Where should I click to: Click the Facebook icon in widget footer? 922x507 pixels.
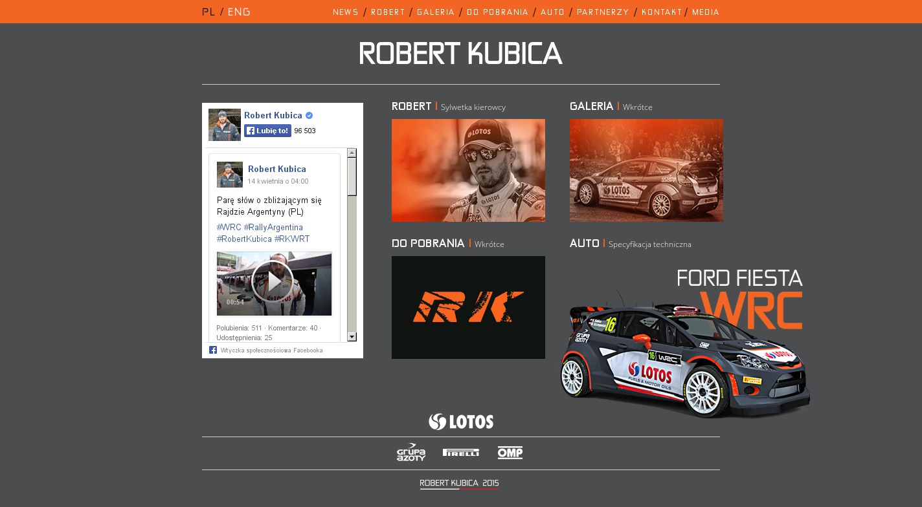coord(213,350)
